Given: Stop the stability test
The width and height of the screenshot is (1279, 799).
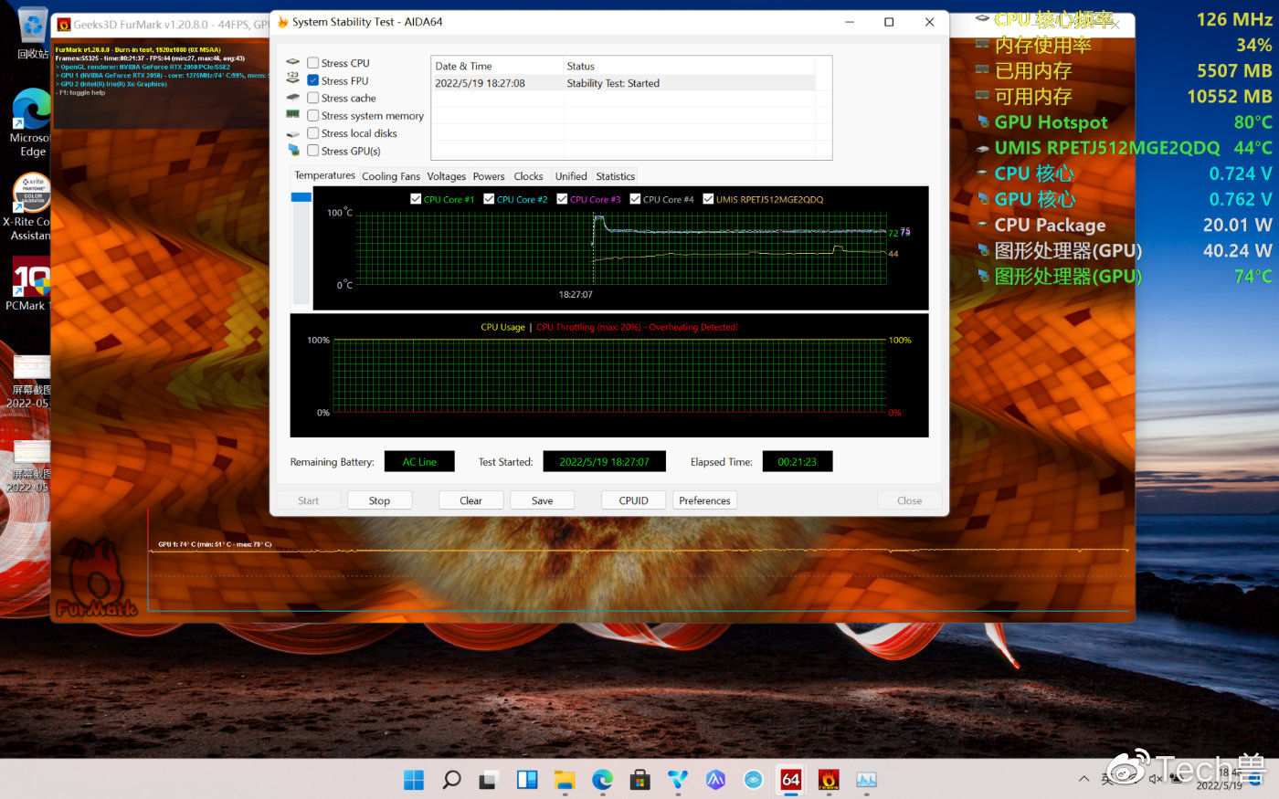Looking at the screenshot, I should (x=379, y=500).
